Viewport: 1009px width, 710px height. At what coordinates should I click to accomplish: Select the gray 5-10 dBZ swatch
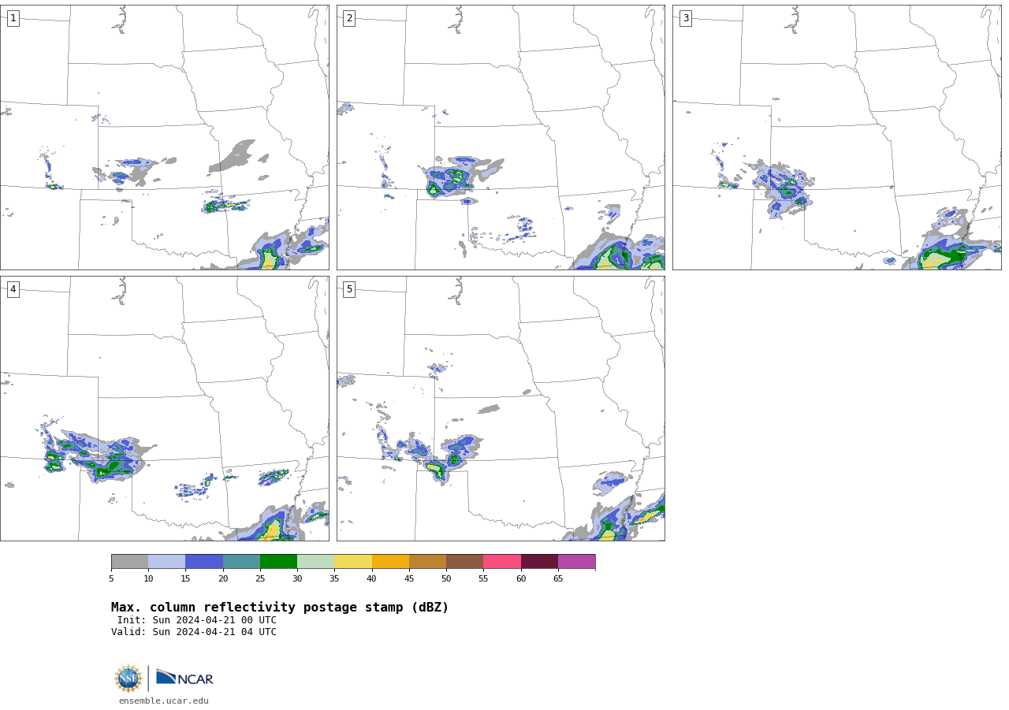129,561
